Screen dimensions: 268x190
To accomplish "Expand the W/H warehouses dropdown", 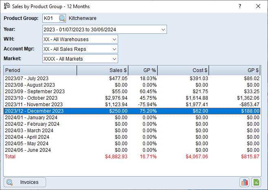I will point(114,39).
